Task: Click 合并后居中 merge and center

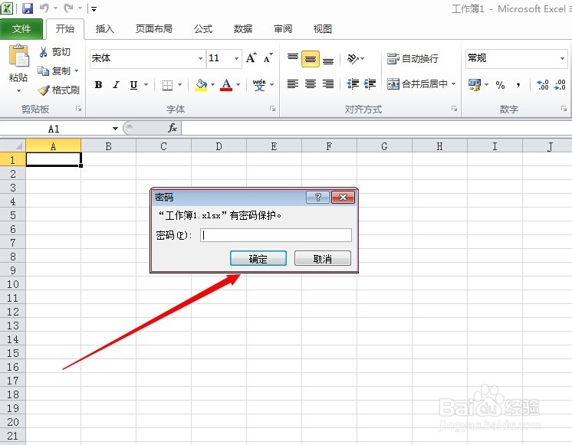Action: [417, 84]
